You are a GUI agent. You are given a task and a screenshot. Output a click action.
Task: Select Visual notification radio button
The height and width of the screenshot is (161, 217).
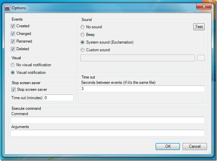13,73
